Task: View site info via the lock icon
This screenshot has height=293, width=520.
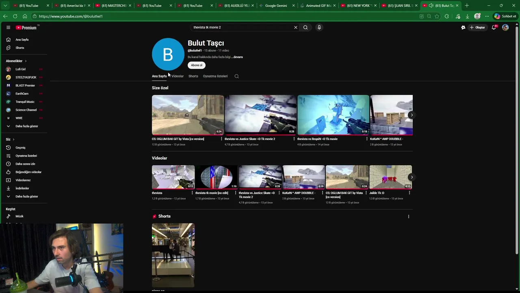Action: tap(35, 16)
